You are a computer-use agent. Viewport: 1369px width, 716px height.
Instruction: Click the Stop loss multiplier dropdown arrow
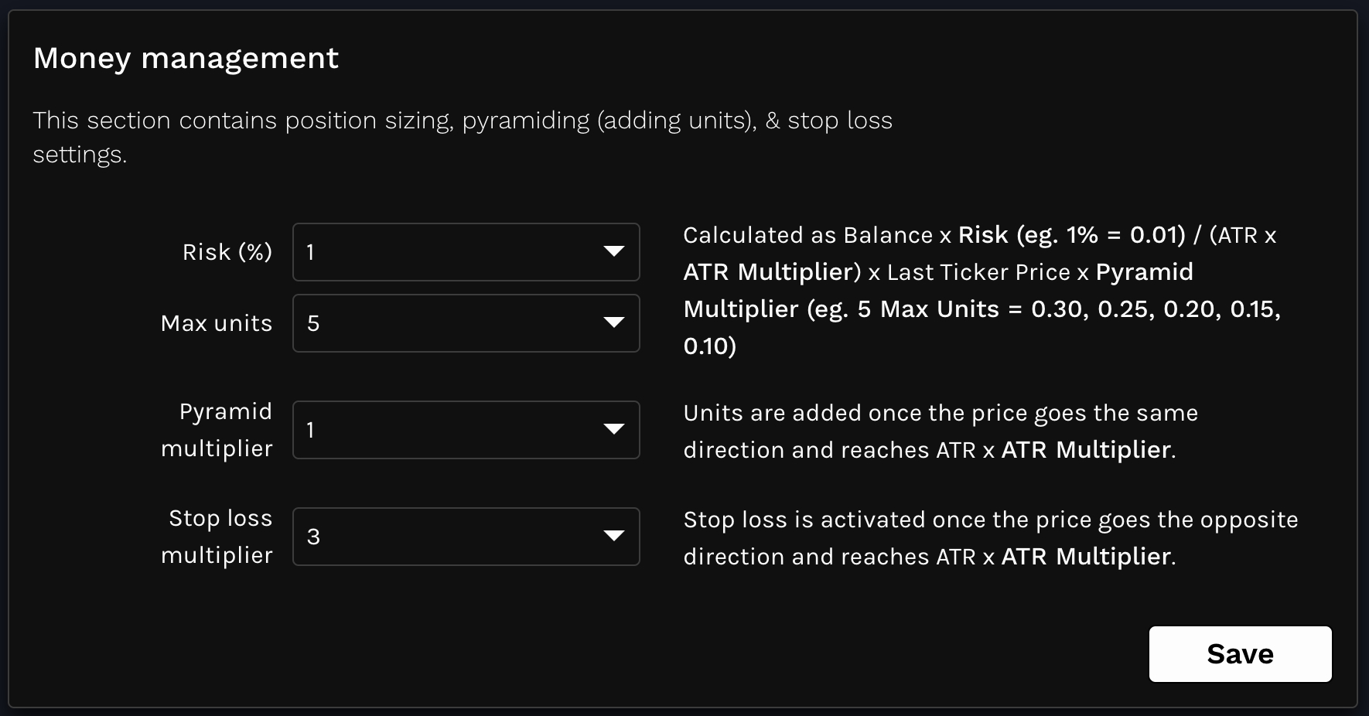[x=613, y=537]
